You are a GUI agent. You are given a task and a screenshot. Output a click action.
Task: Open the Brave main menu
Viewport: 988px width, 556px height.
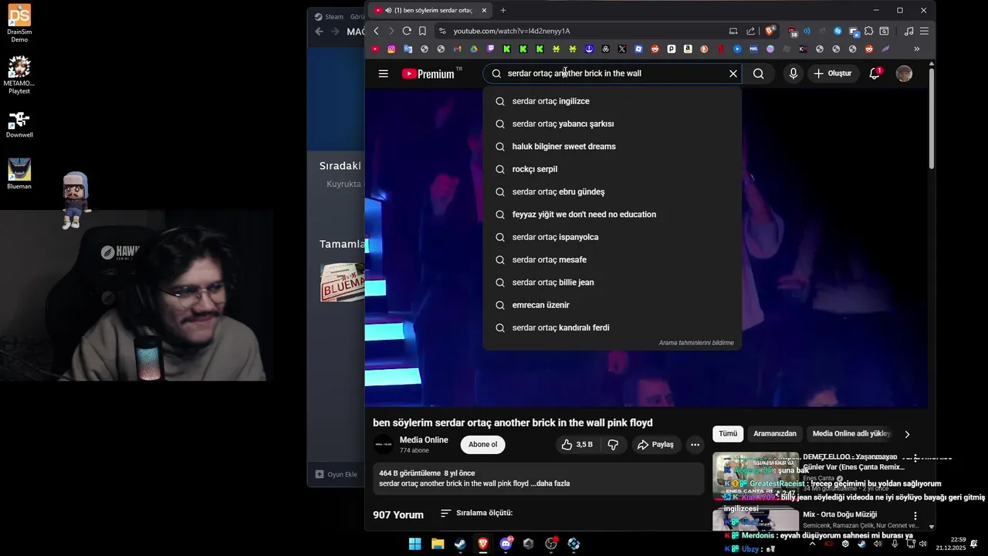[924, 31]
